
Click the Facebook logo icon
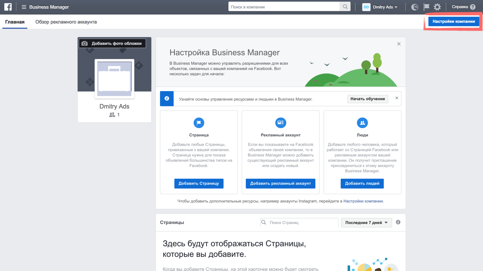coord(8,7)
